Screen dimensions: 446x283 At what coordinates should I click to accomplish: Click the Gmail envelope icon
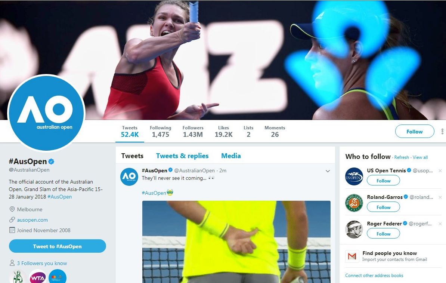[x=352, y=256]
